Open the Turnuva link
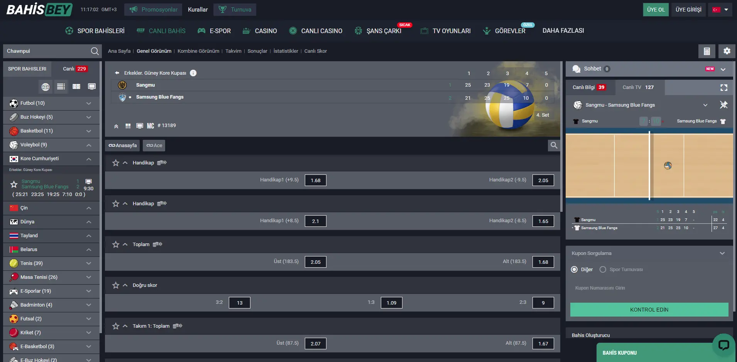The height and width of the screenshot is (362, 737). [235, 10]
